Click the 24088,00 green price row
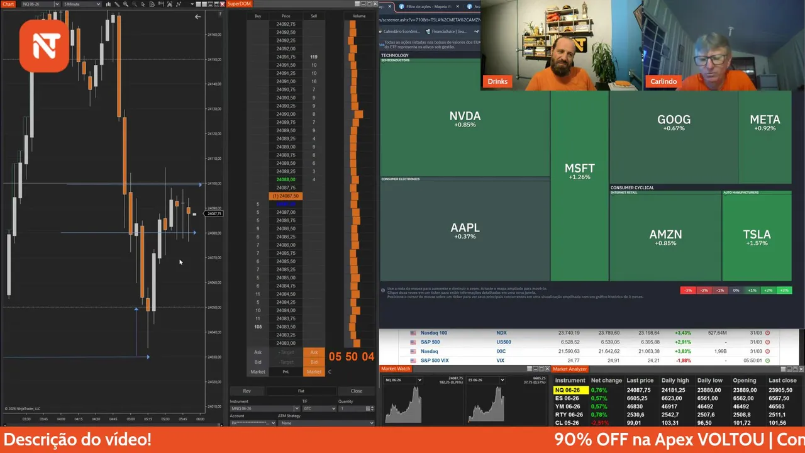805x453 pixels. click(286, 179)
